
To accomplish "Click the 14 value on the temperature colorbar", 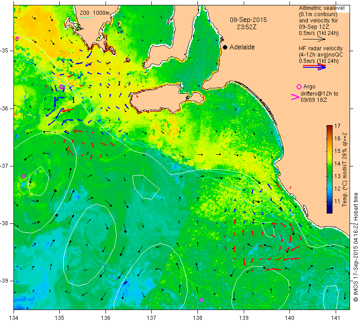I will (337, 164).
